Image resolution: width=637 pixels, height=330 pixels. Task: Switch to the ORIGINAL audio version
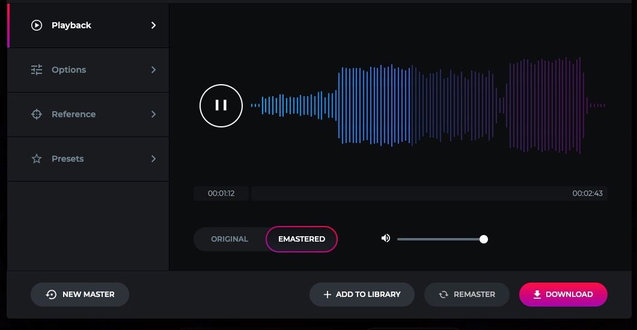click(230, 239)
